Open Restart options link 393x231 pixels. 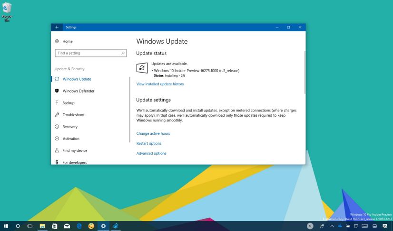[x=149, y=143]
